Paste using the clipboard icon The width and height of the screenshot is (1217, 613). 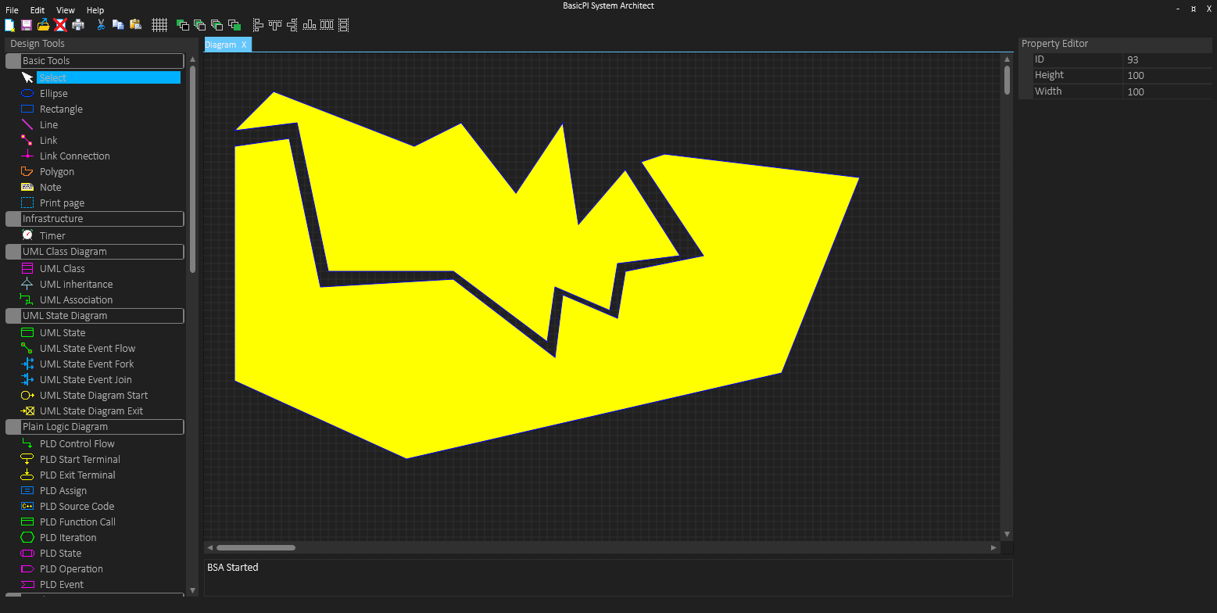tap(135, 25)
